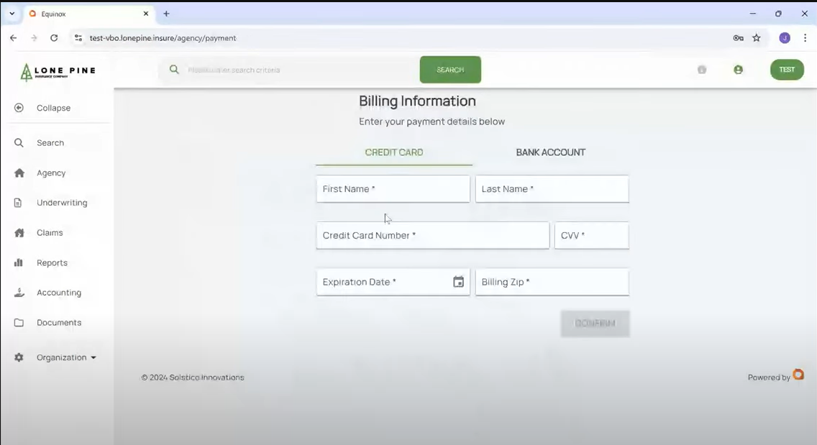View Reports using the bar chart icon
This screenshot has height=445, width=817.
18,262
